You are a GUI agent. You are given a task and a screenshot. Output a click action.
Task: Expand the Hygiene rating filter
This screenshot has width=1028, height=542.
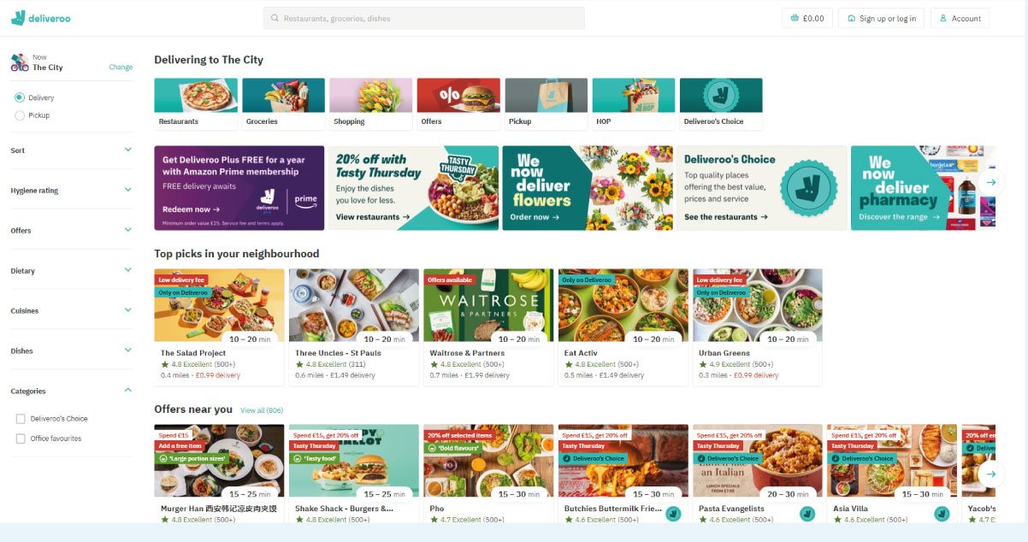coord(71,190)
